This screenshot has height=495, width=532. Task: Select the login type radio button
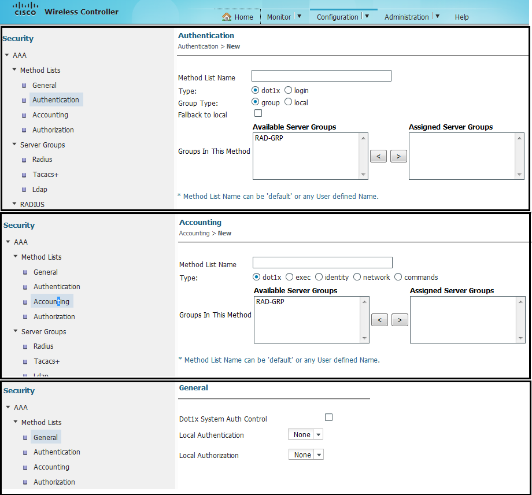point(289,90)
